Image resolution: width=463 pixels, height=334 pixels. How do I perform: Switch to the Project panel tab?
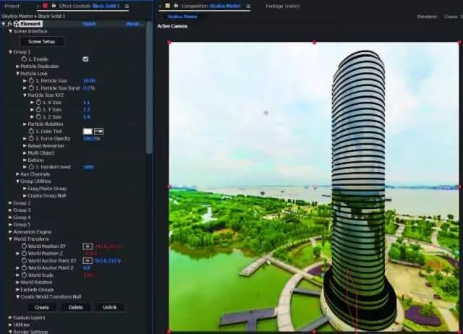click(x=12, y=6)
